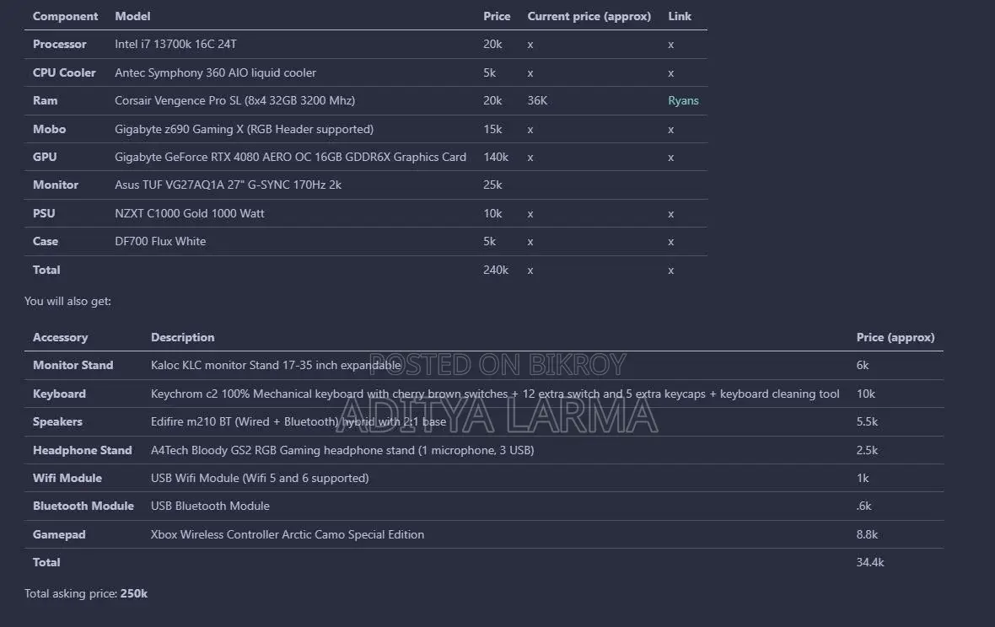Click the Accessory column header
Viewport: 995px width, 627px height.
60,338
